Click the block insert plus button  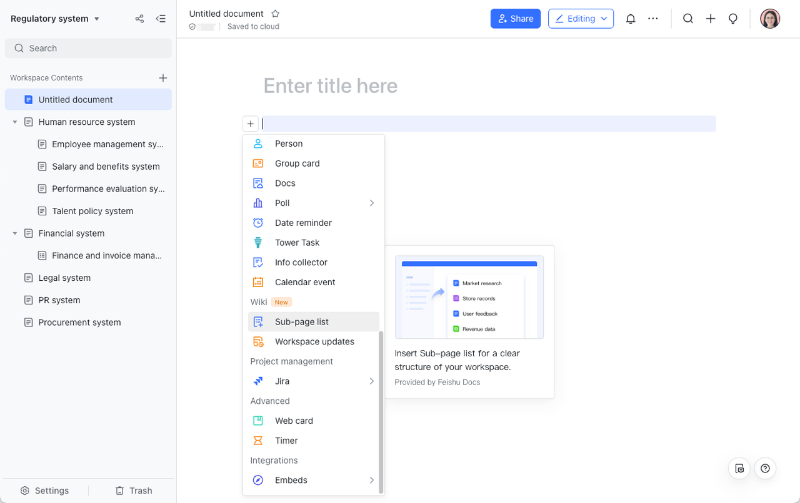250,124
